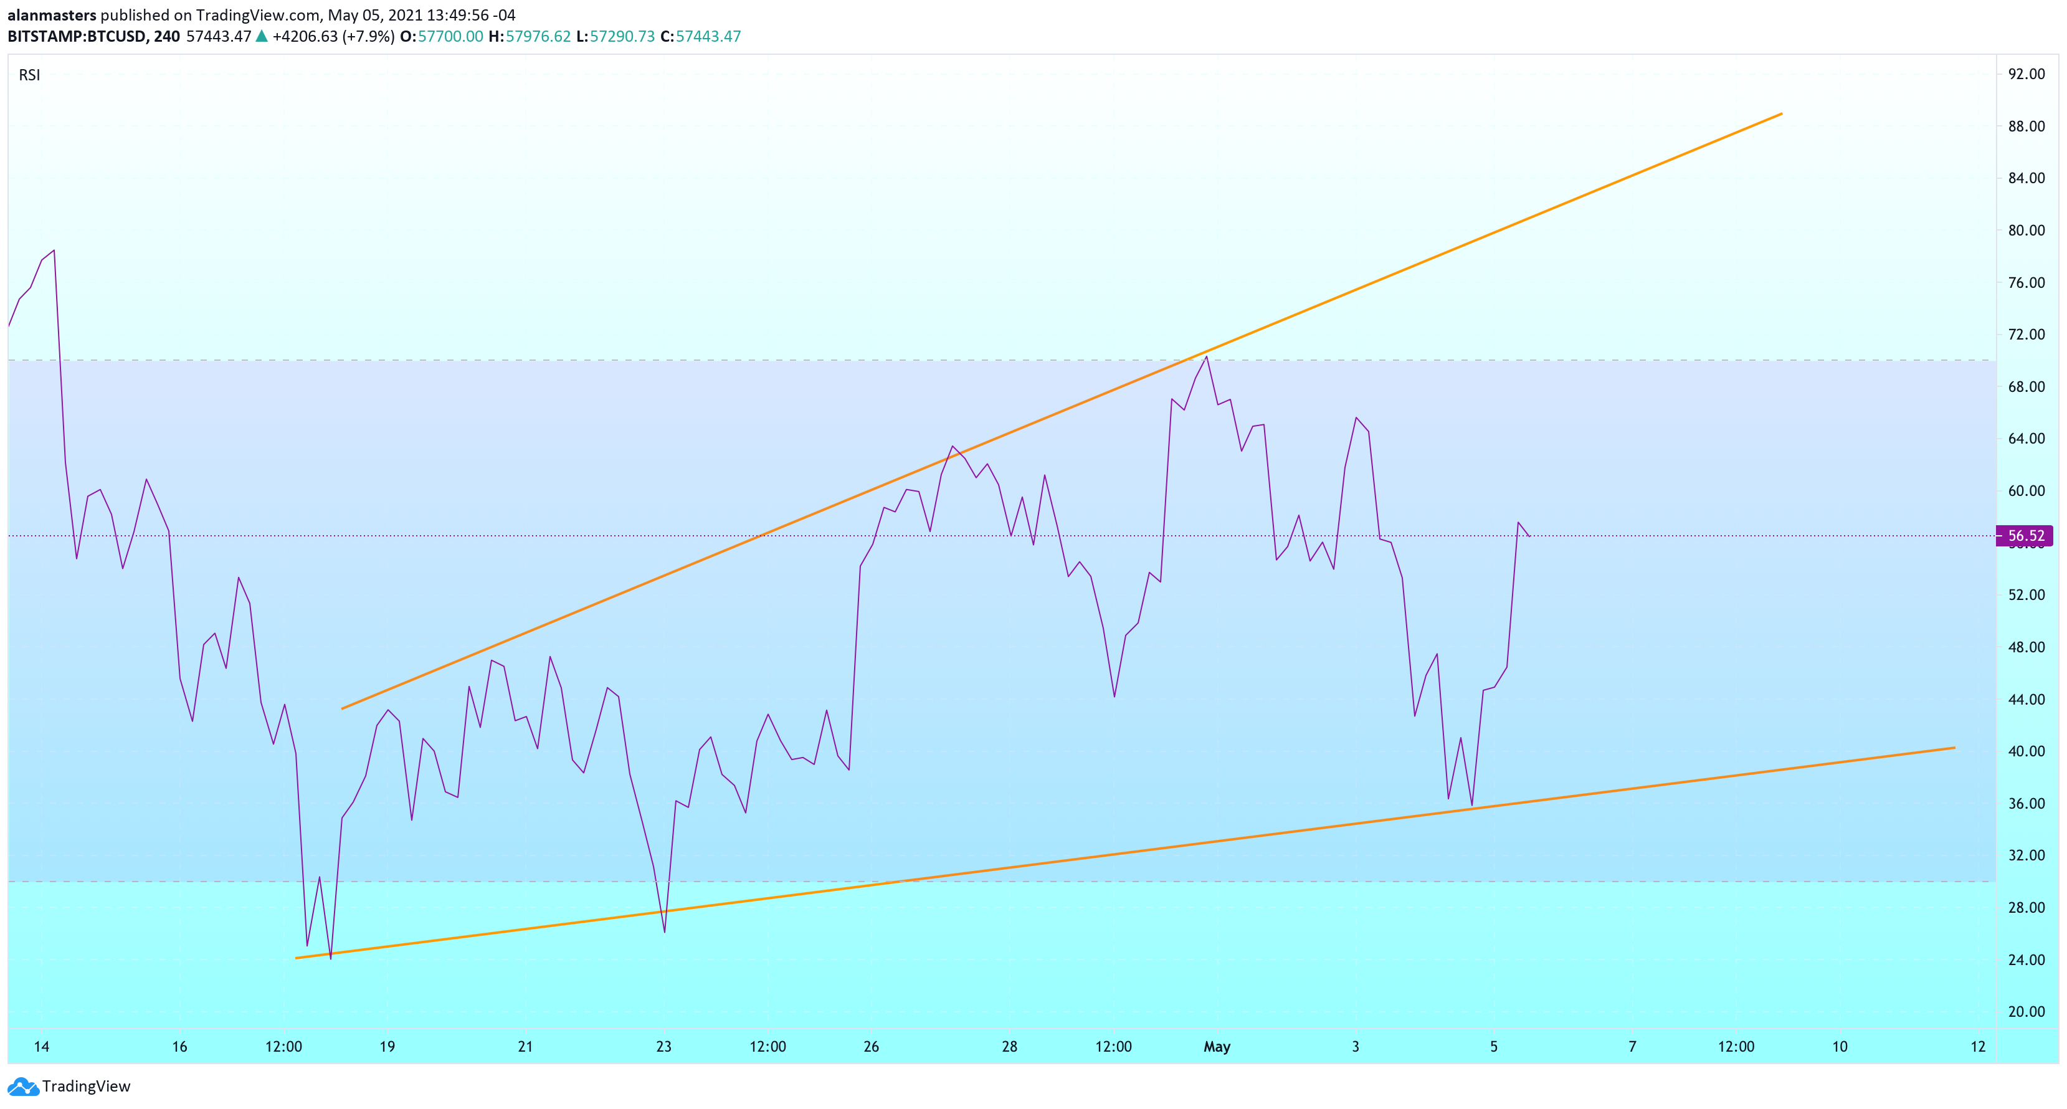Viewport: 2067px width, 1109px height.
Task: Click the 92.00 level on the RSI scale
Action: point(2026,74)
